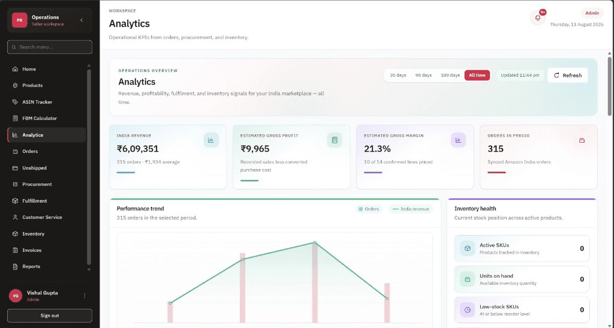Click the Products hexagon icon
The height and width of the screenshot is (328, 614).
pos(15,85)
